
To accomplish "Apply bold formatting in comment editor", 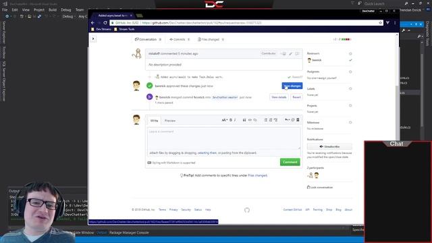I will point(231,120).
